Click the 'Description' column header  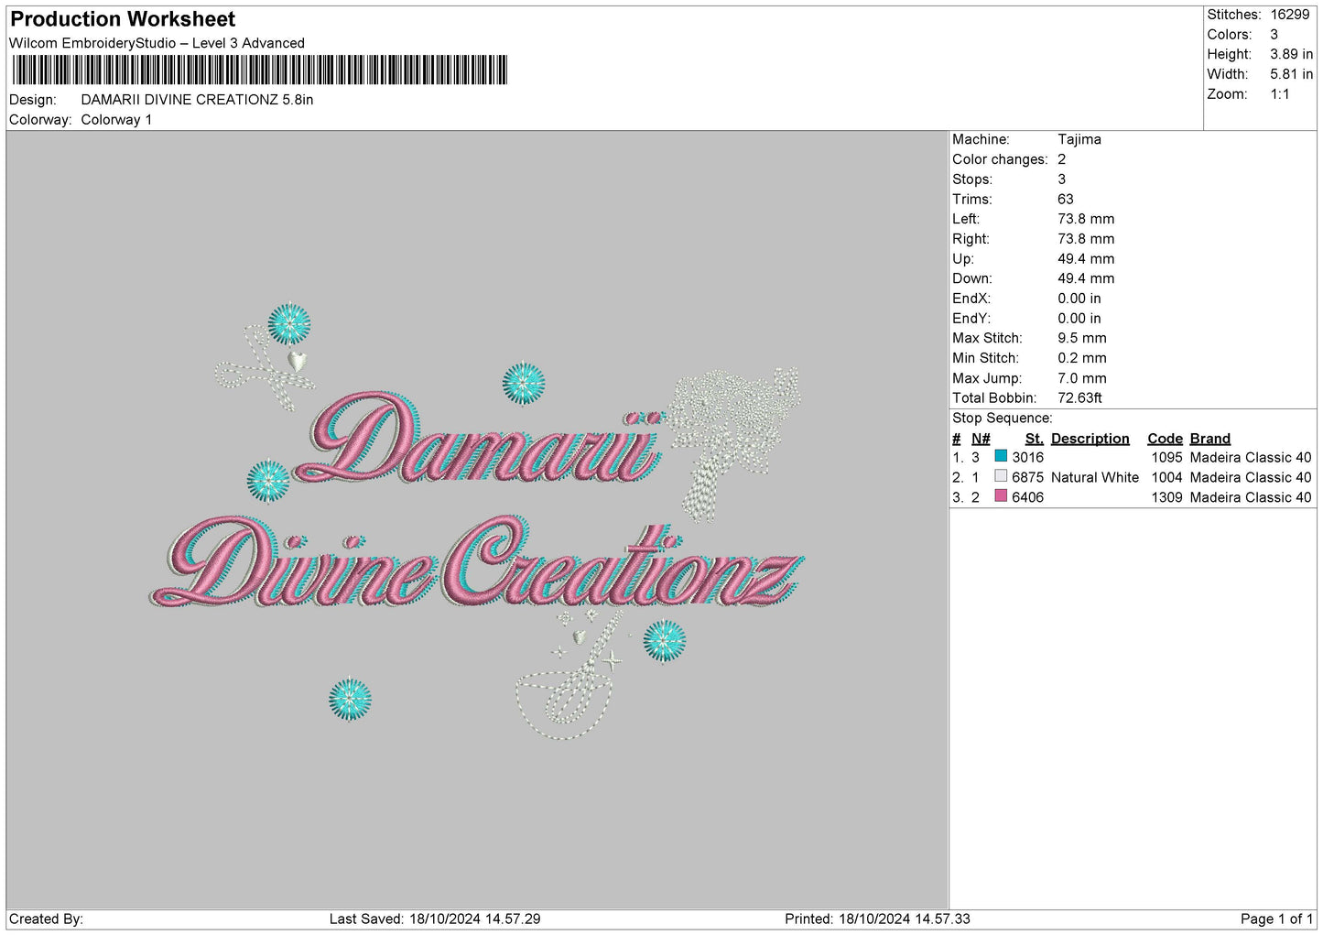(x=1090, y=439)
